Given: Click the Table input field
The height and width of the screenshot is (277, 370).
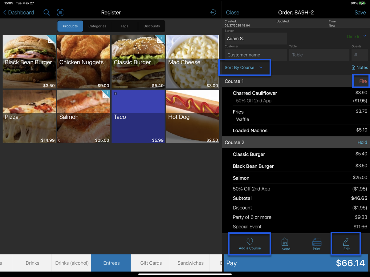Looking at the screenshot, I should [x=319, y=55].
